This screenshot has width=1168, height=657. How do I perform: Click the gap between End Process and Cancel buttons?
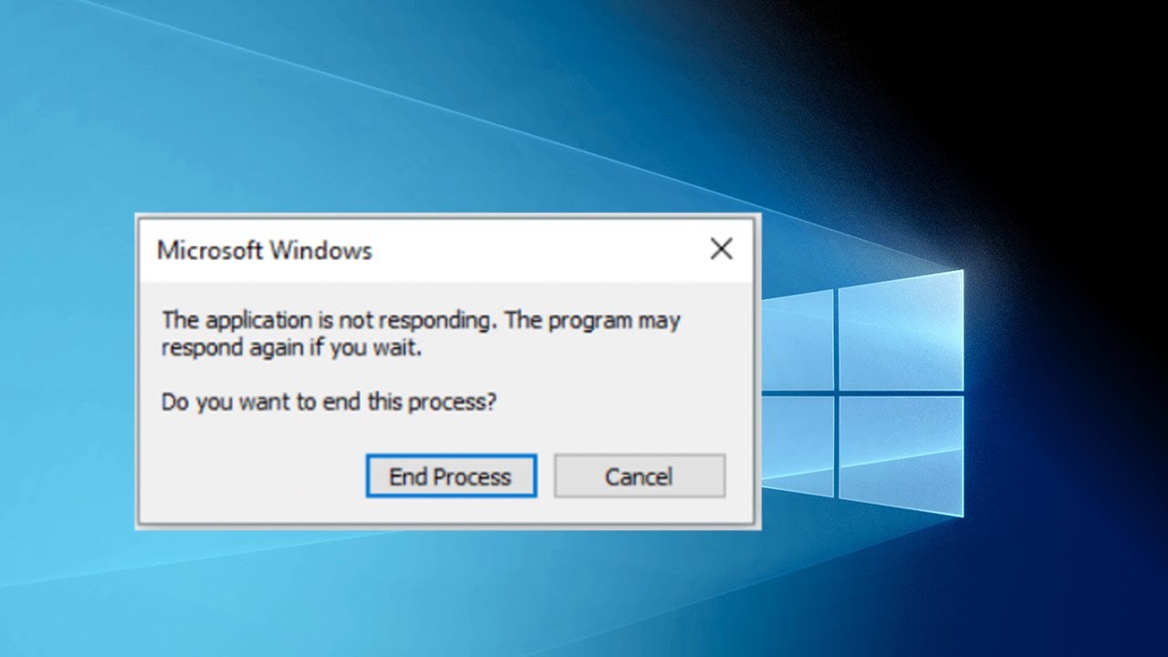pyautogui.click(x=546, y=476)
